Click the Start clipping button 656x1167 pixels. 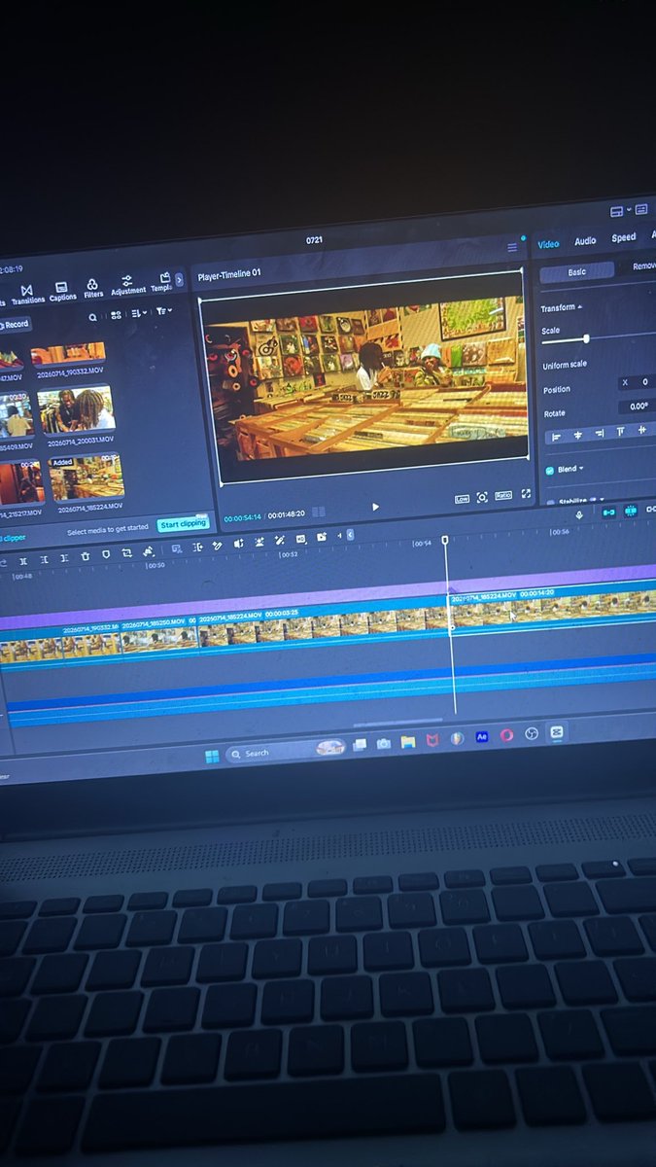coord(183,524)
